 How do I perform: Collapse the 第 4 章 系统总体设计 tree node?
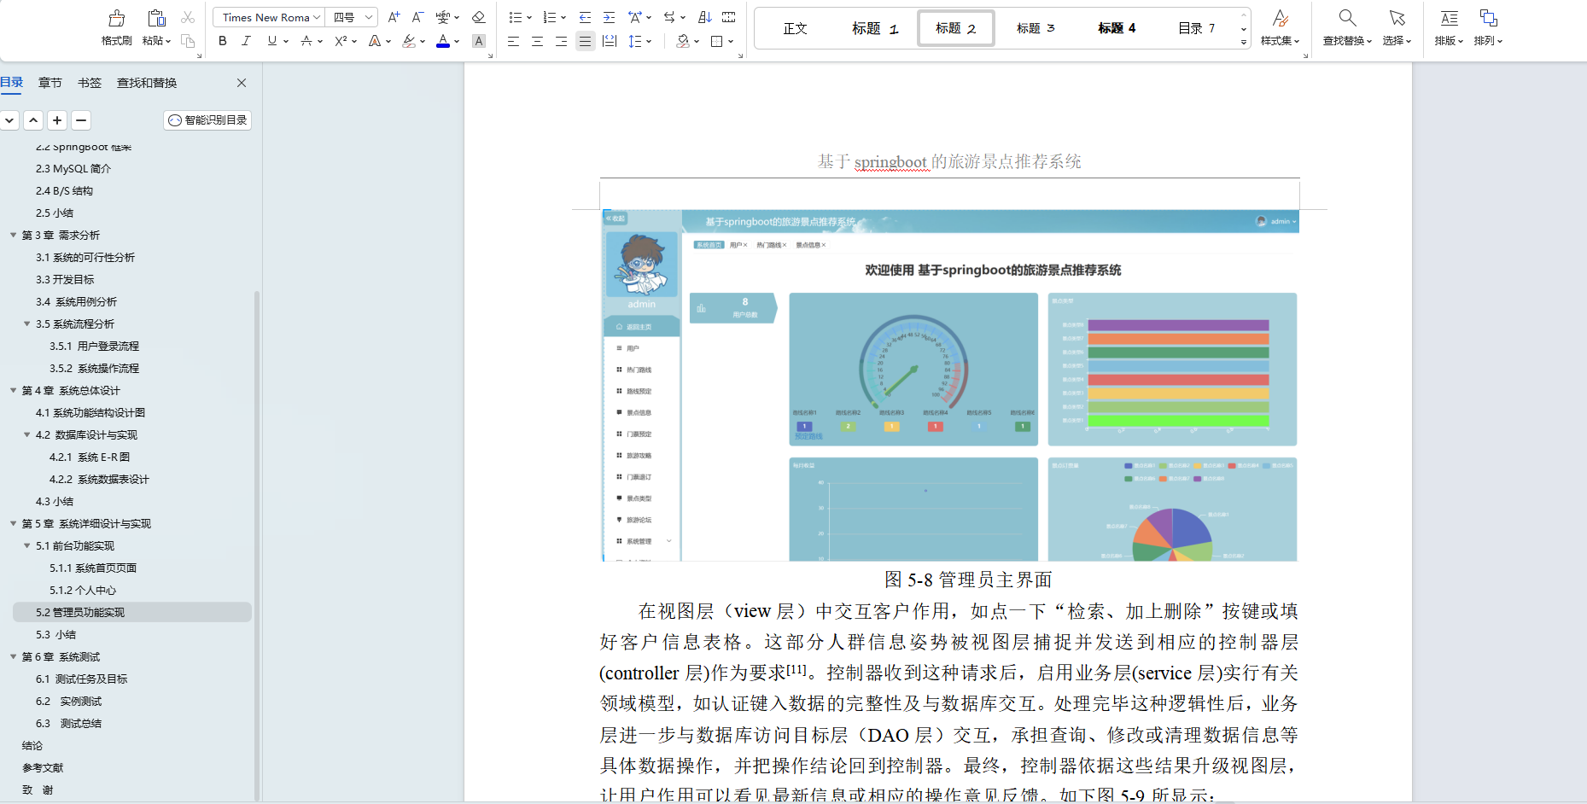coord(12,390)
